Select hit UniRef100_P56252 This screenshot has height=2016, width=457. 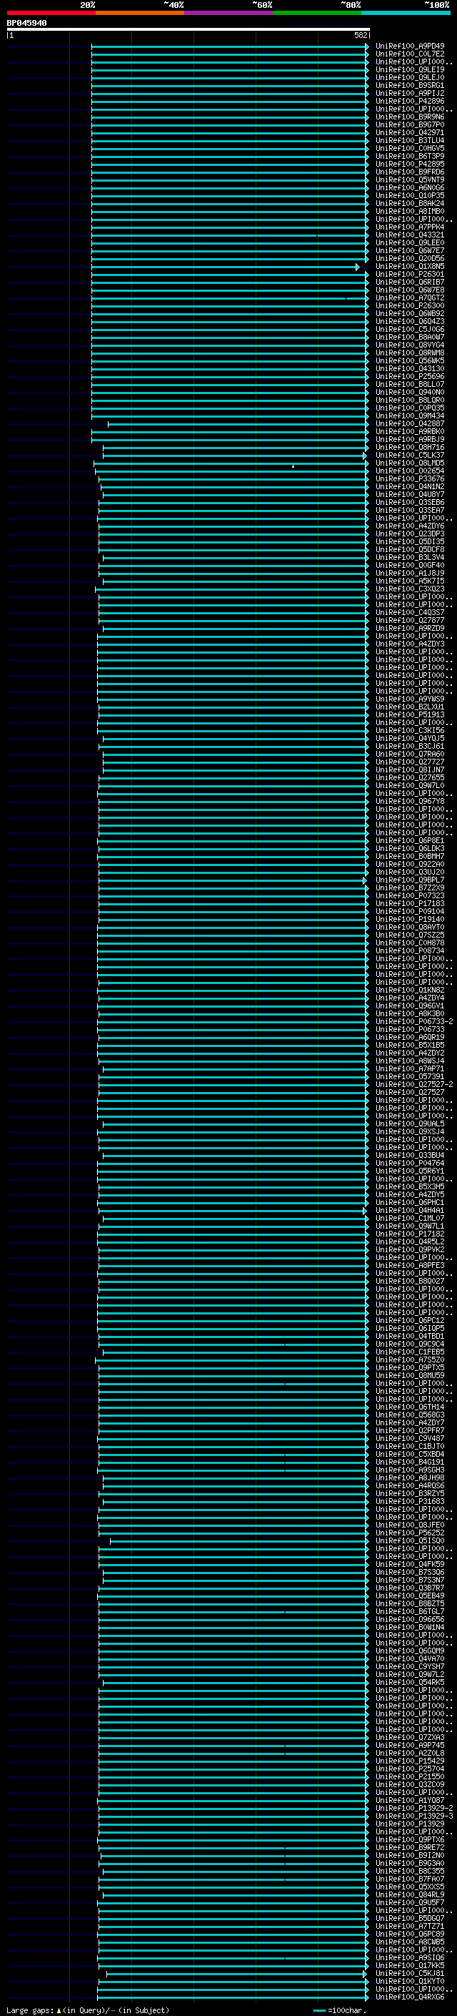tap(409, 1533)
